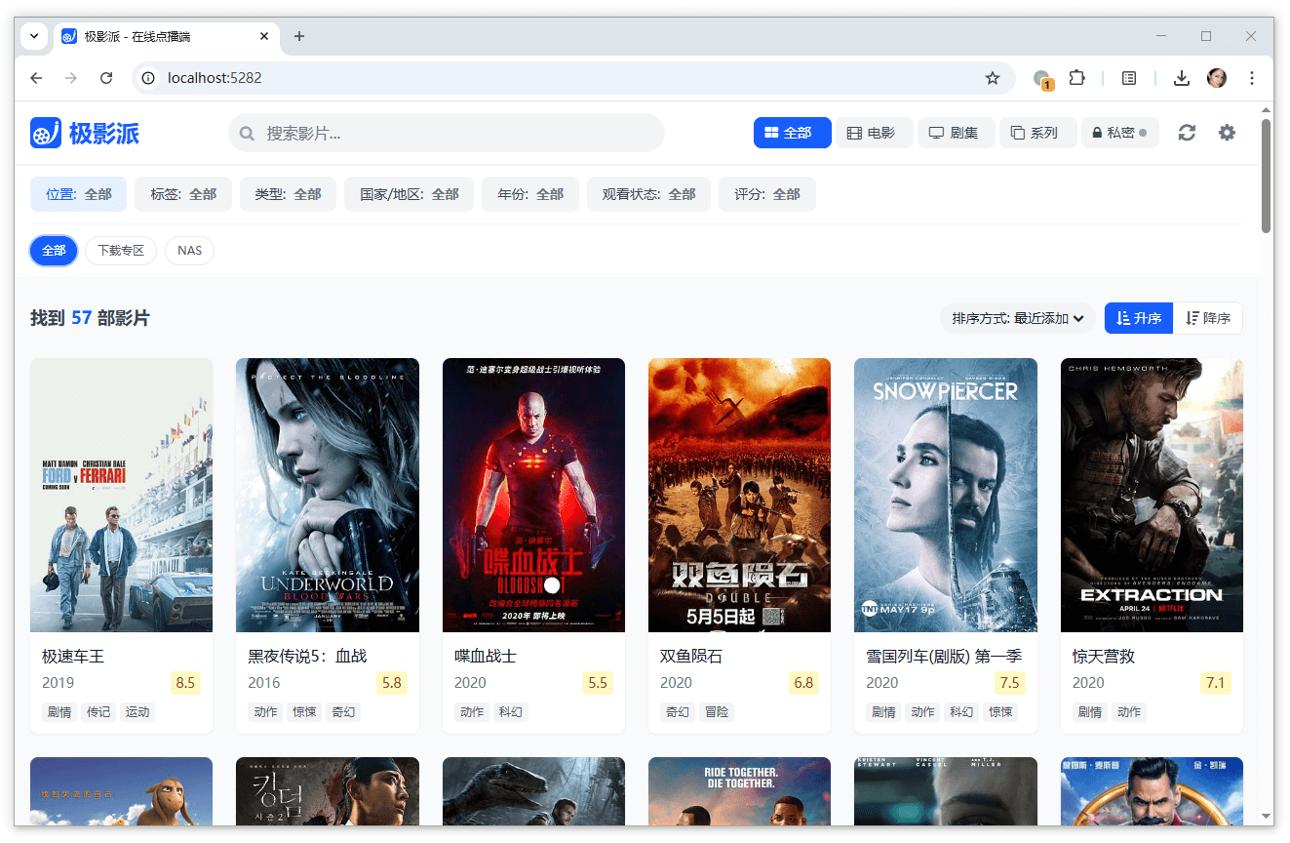Switch sort order to 降序

1207,318
